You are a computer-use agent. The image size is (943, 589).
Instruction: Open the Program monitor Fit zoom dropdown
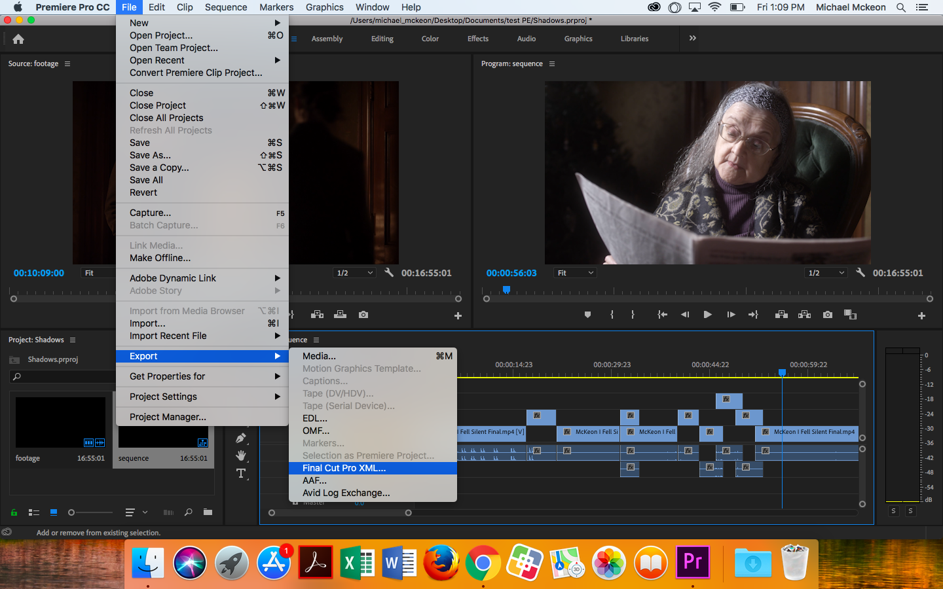[x=576, y=273]
